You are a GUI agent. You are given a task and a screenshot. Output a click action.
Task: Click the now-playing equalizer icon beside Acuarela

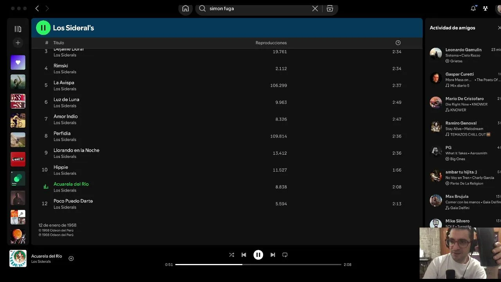(46, 187)
